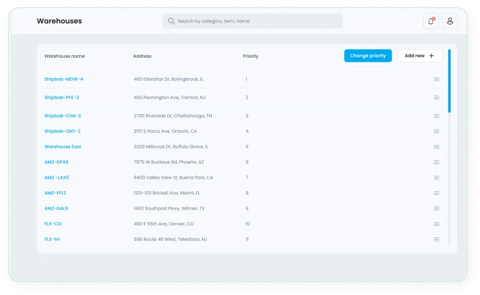Open the FLX-CO warehouse link
Viewport: 480px width, 295px height.
pyautogui.click(x=53, y=224)
